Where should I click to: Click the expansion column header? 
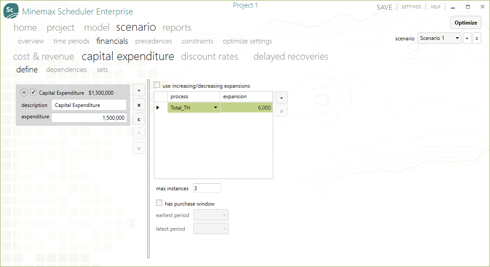[246, 96]
